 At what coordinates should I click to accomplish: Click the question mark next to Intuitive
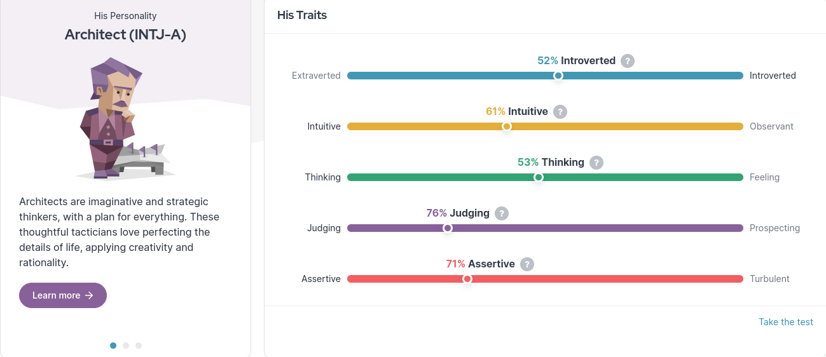[560, 112]
